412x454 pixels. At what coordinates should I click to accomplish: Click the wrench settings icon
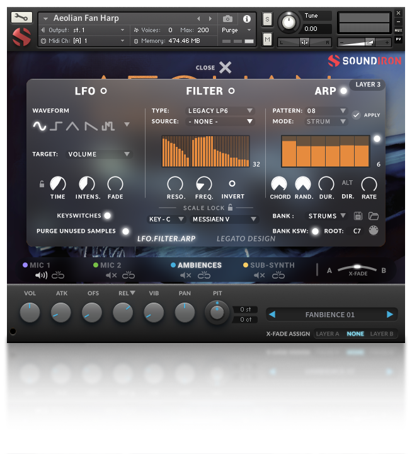click(x=21, y=17)
